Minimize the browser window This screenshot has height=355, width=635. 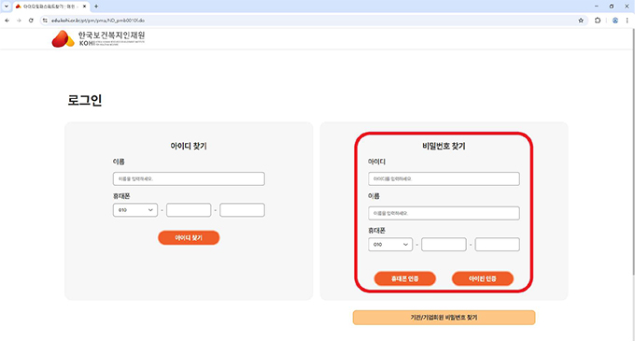(596, 7)
